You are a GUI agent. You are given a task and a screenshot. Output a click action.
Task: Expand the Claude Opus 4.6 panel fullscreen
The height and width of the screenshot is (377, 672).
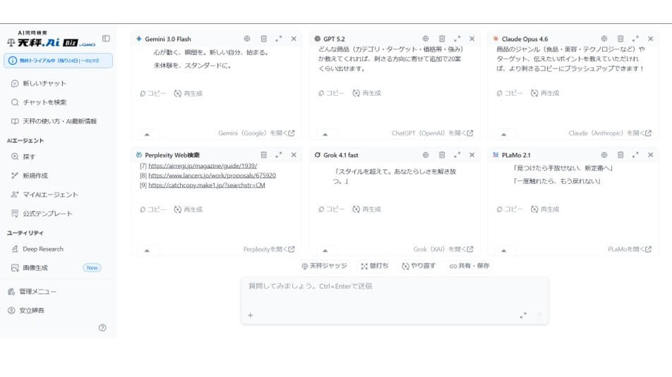pos(635,39)
